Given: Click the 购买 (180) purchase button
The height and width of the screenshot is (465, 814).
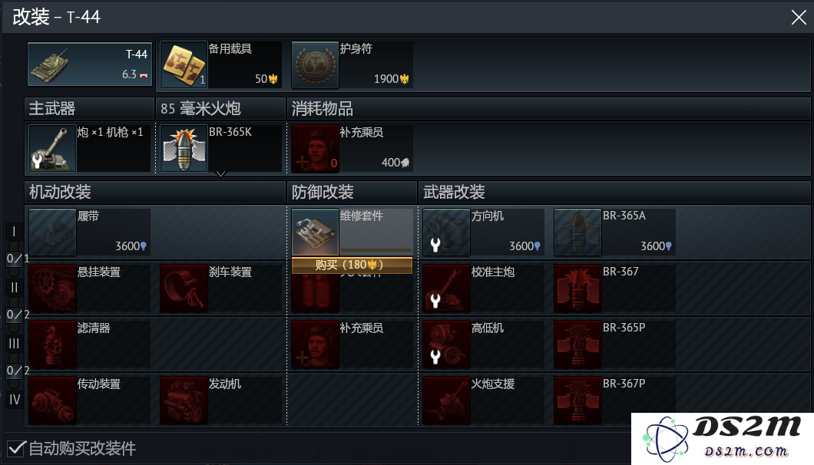Looking at the screenshot, I should [x=352, y=265].
